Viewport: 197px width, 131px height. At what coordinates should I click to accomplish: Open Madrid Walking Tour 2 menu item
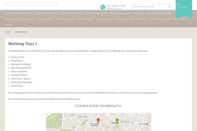pyautogui.click(x=47, y=13)
